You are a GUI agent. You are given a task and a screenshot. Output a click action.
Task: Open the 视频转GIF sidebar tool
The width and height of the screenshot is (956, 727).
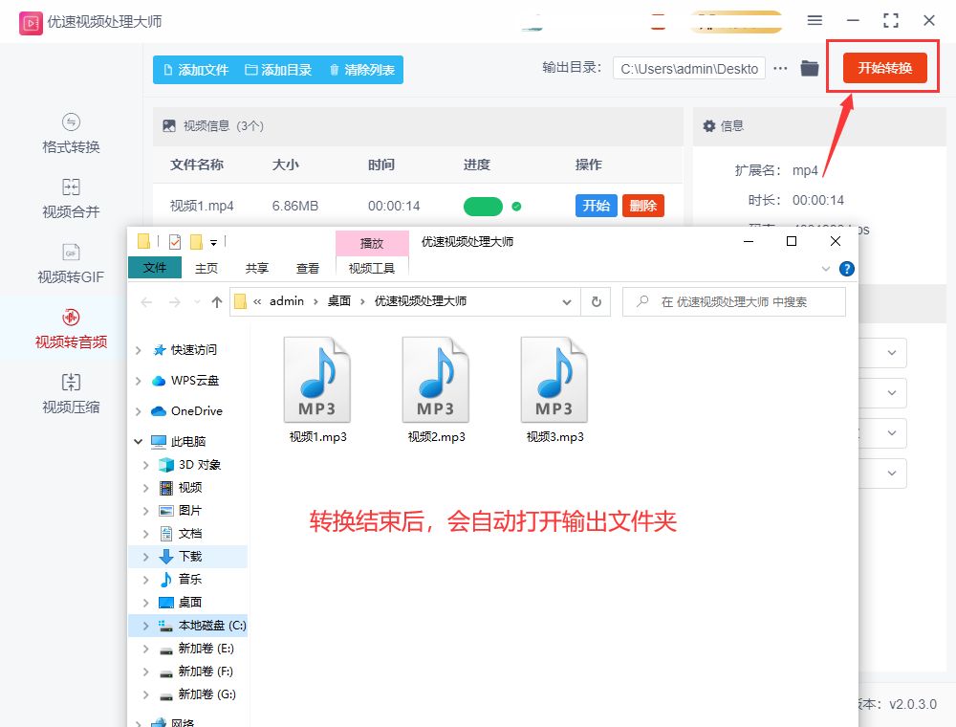click(71, 264)
